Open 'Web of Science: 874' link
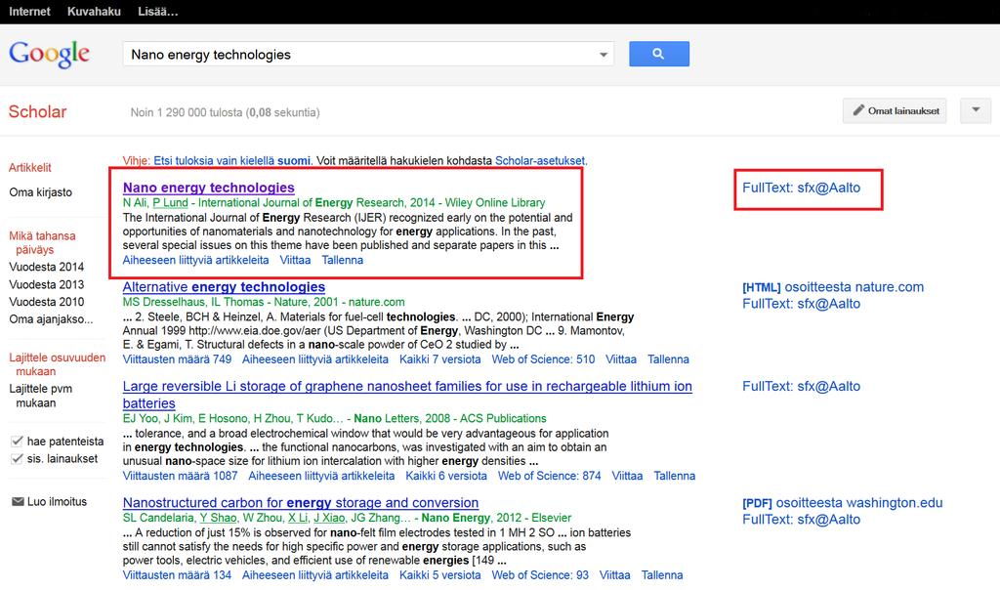 [x=549, y=476]
